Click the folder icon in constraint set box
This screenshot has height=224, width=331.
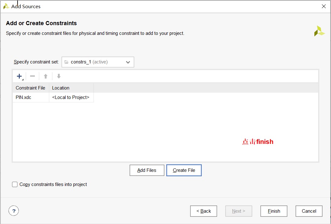66,62
